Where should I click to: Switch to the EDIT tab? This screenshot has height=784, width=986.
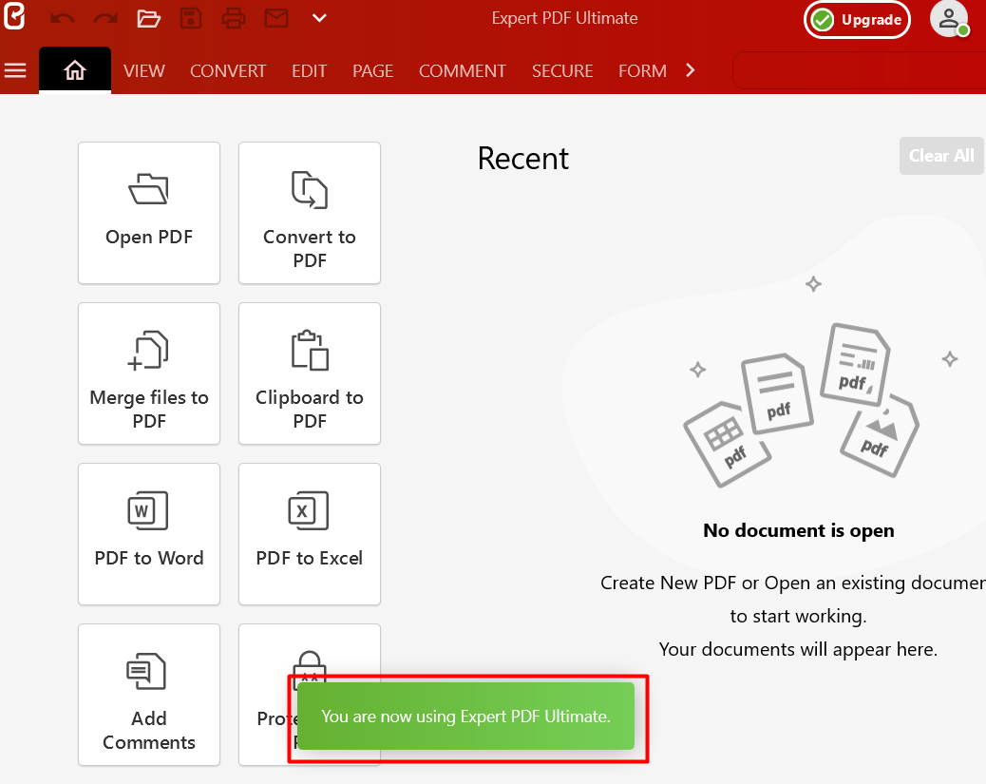pos(310,70)
